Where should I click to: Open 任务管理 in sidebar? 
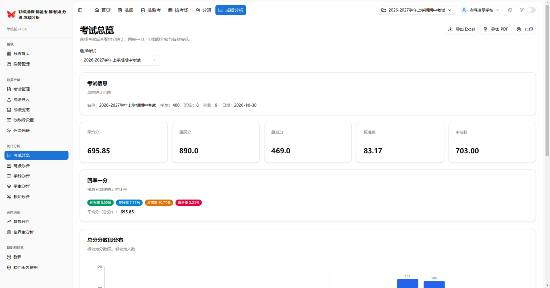[36, 64]
